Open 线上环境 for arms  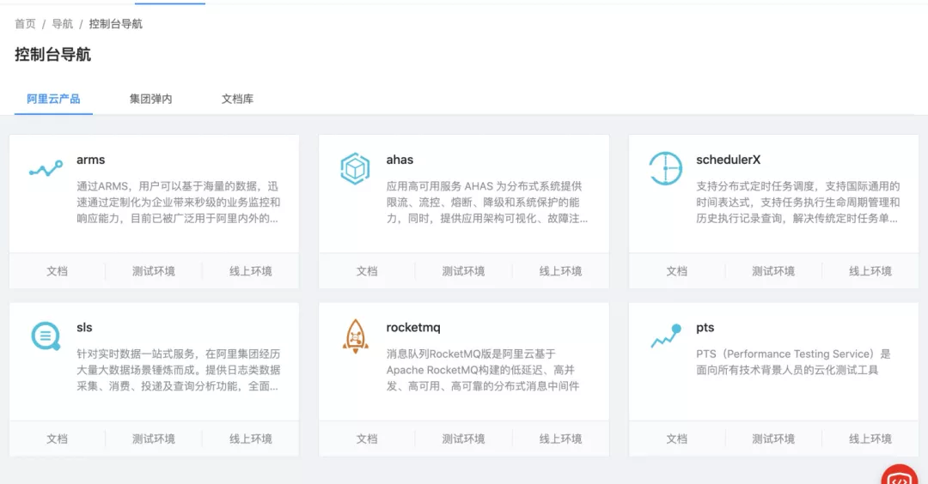click(250, 271)
